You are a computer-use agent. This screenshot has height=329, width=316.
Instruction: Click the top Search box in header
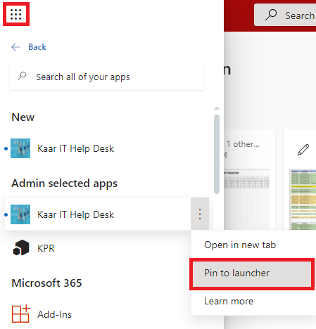[x=285, y=15]
